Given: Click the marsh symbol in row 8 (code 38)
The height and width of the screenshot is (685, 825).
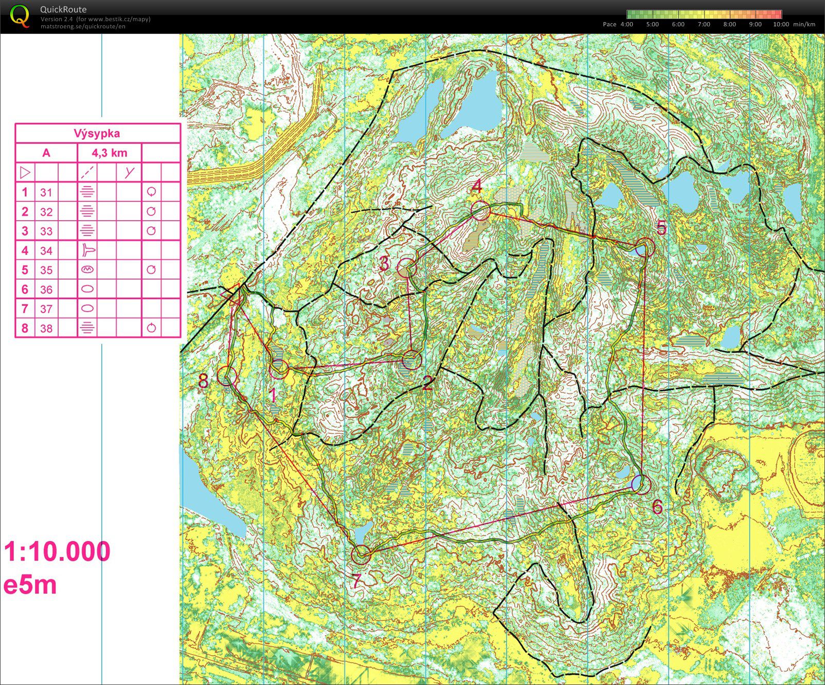Looking at the screenshot, I should pyautogui.click(x=87, y=328).
